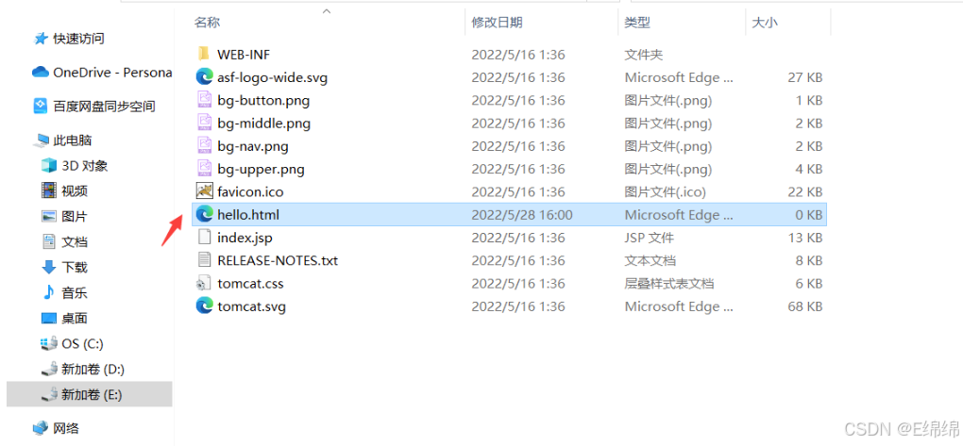The image size is (963, 446).
Task: Click the 新加卷 (D:) drive icon
Action: 48,370
